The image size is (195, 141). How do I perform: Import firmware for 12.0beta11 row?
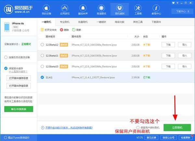(185, 56)
